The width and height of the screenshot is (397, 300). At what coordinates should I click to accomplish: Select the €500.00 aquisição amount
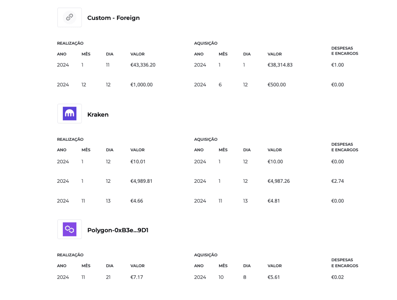point(277,85)
